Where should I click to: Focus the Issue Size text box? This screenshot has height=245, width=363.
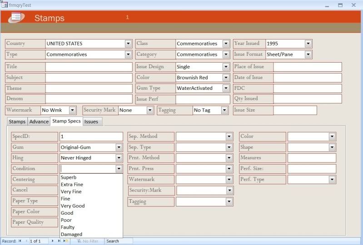click(295, 110)
